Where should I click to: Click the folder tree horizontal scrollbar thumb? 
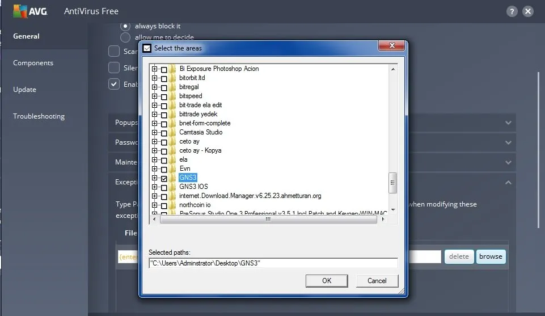268,219
